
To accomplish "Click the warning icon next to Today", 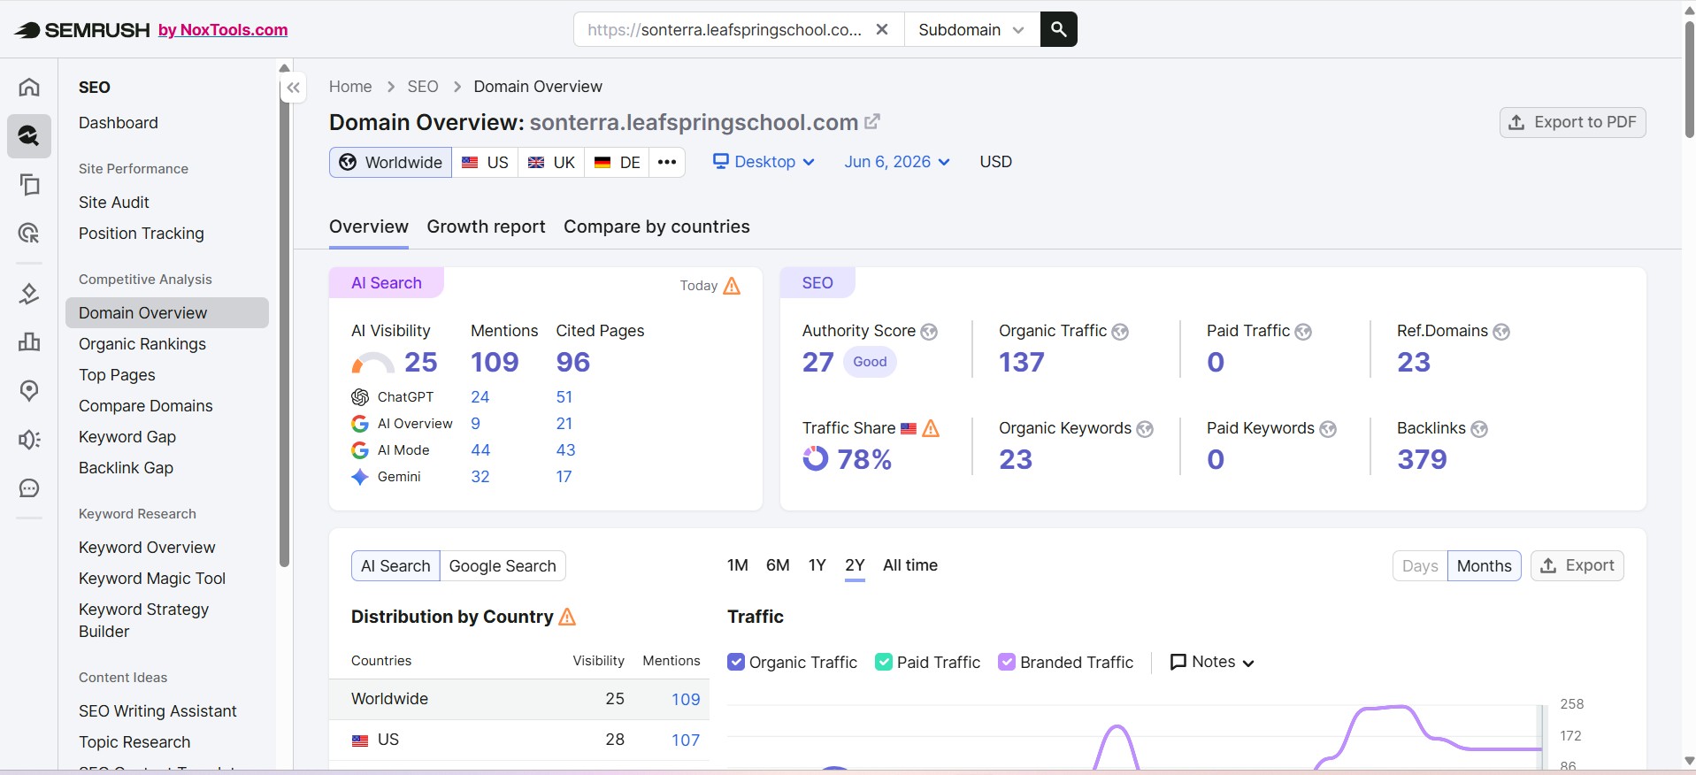I will pos(732,286).
